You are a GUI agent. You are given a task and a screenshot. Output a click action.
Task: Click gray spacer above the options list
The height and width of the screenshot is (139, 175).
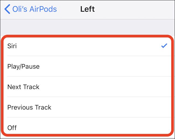[87, 27]
